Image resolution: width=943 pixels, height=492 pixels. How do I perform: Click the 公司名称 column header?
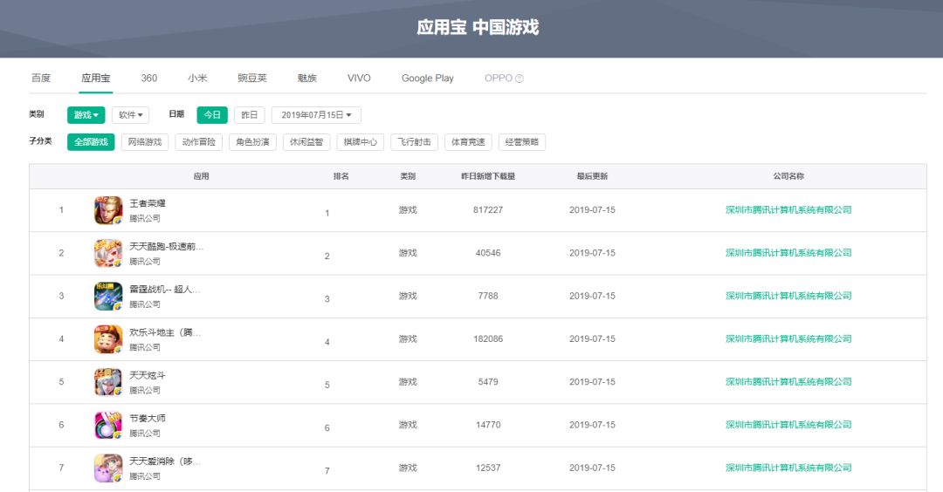(x=788, y=176)
